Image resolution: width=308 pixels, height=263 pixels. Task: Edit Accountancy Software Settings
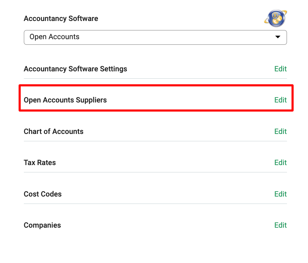[x=281, y=69]
